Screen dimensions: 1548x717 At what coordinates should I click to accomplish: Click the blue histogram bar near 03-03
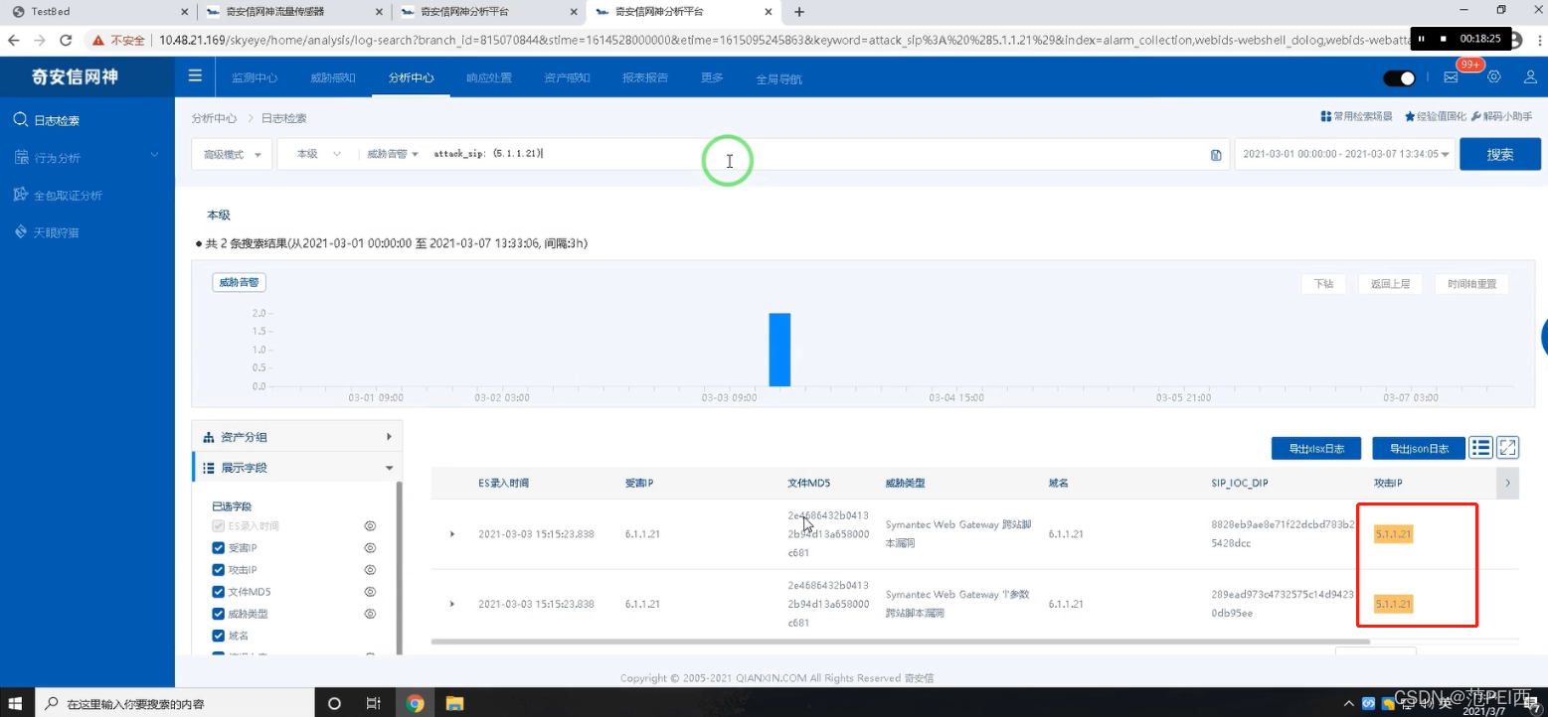[779, 350]
